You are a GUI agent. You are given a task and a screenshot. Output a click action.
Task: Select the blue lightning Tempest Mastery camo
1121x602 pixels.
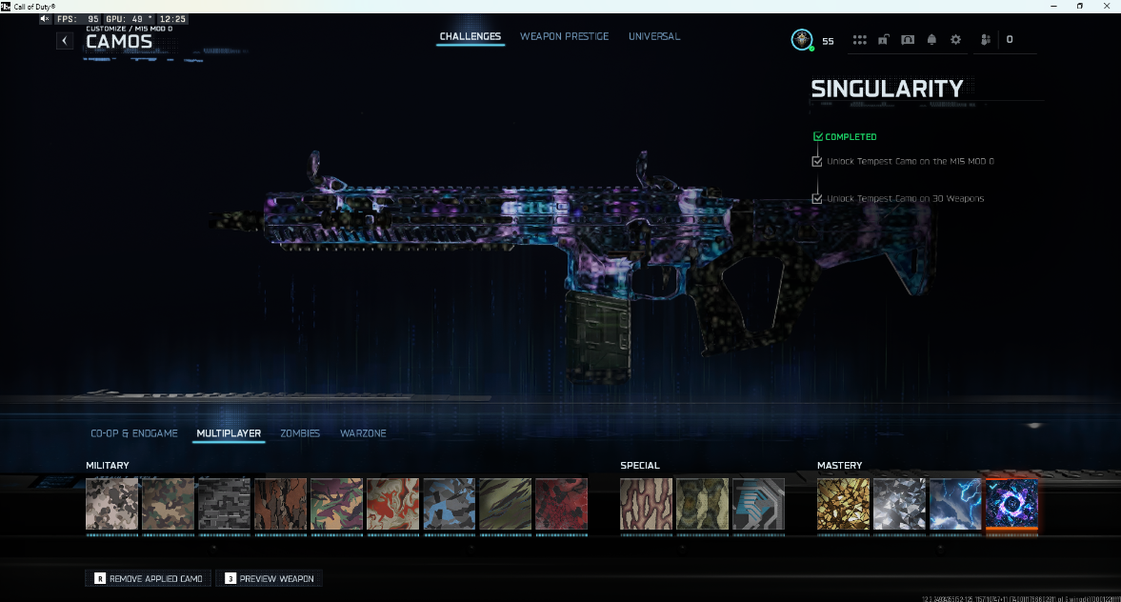pyautogui.click(x=956, y=504)
